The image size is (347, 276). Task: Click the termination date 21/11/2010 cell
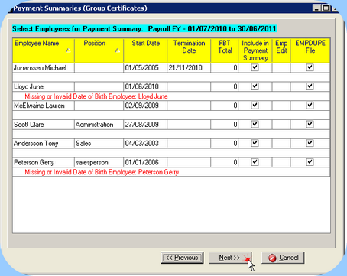point(189,68)
